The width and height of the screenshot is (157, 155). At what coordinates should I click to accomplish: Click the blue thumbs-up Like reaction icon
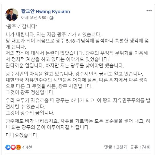click(8, 147)
